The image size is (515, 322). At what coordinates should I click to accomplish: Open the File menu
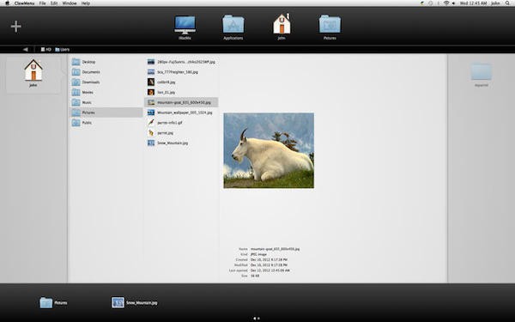pos(42,3)
